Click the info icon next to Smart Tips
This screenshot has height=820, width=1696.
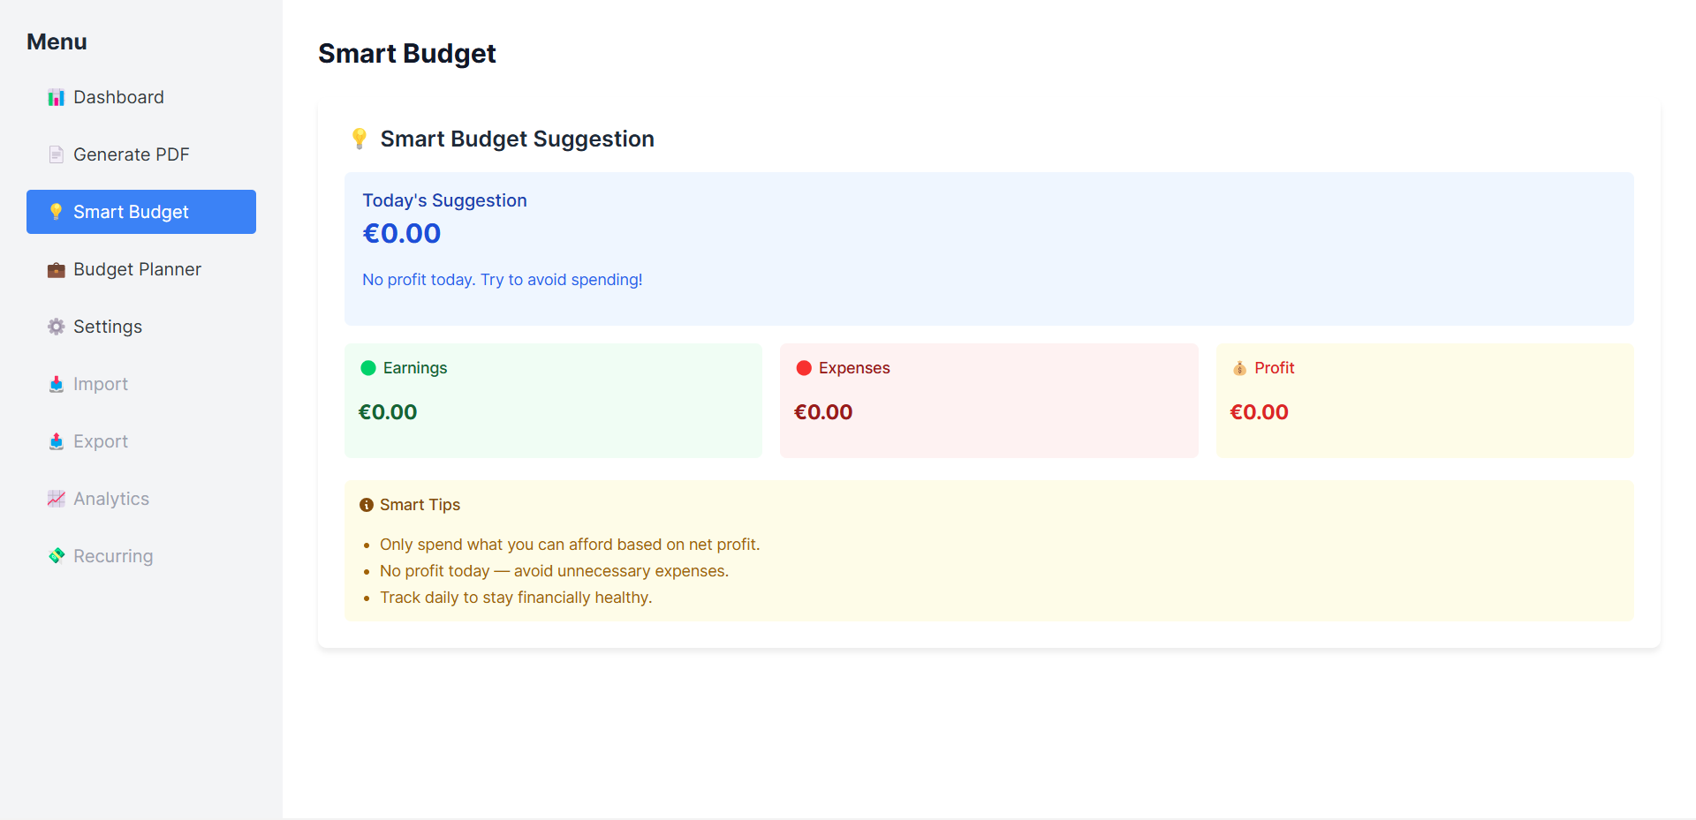coord(365,505)
